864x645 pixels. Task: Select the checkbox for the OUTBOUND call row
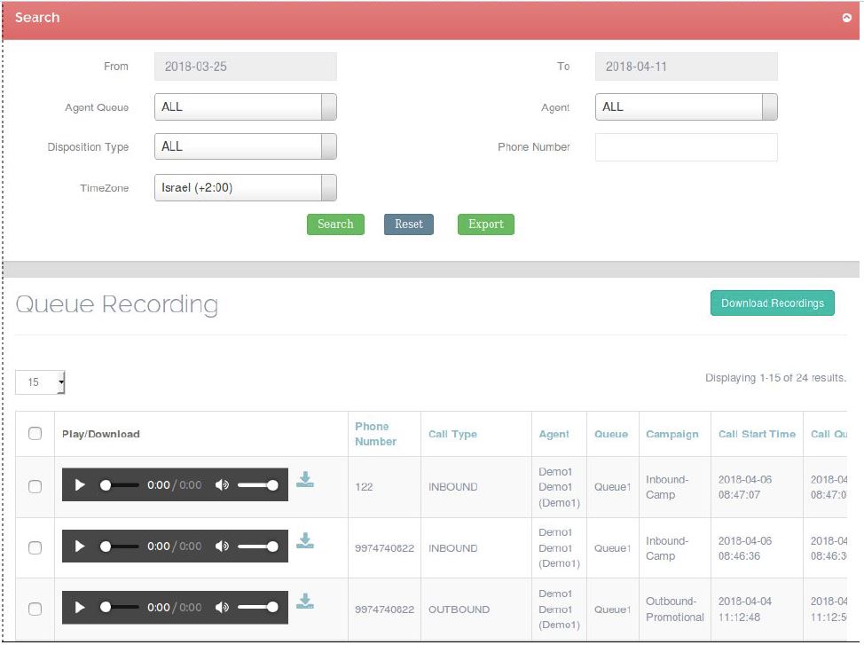tap(35, 609)
